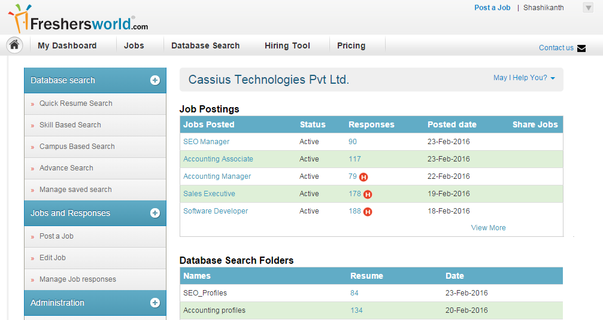Open the SEO Manager job posting
The width and height of the screenshot is (603, 320).
[x=206, y=142]
